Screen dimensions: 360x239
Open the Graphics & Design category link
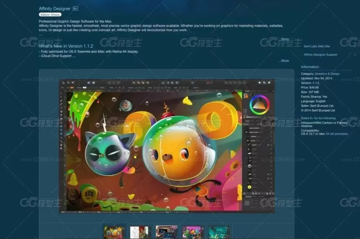(327, 74)
